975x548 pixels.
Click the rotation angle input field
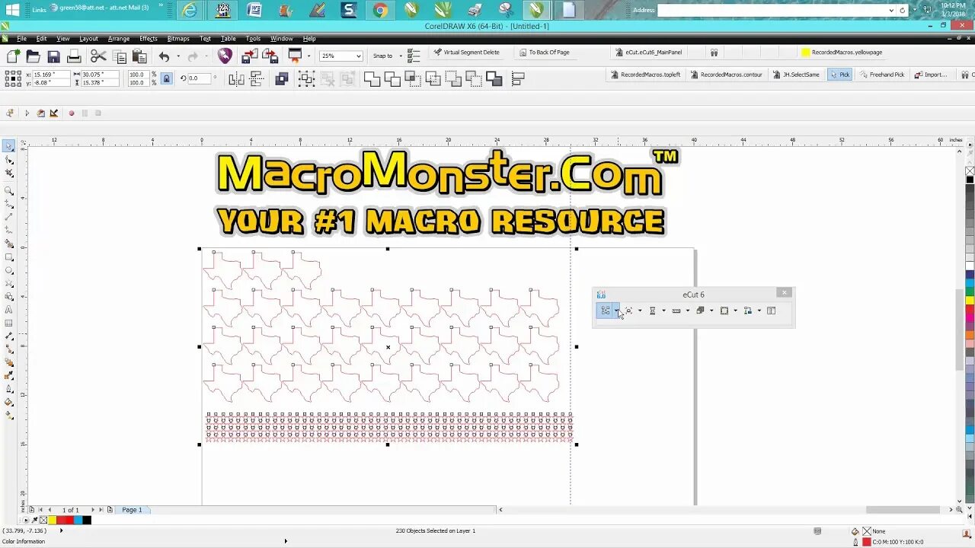(x=198, y=78)
